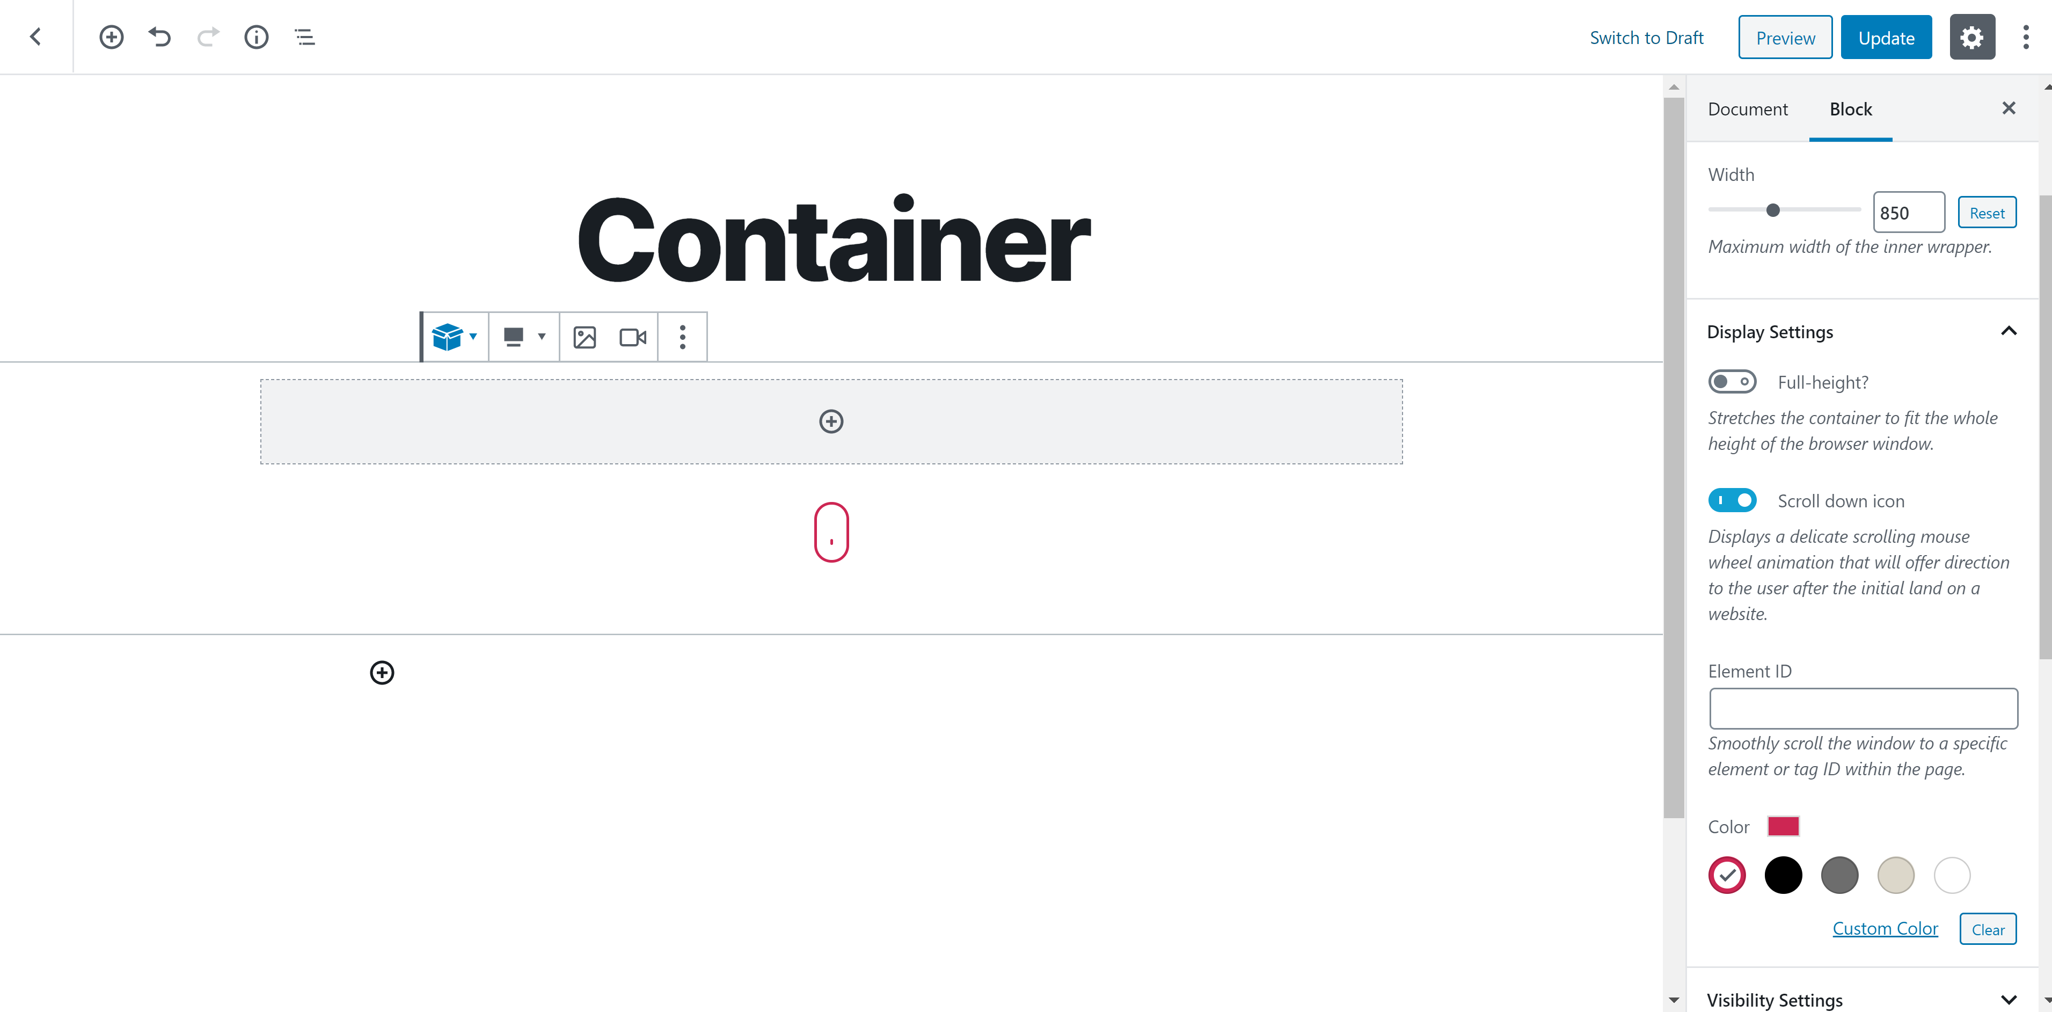Add background image to container block
Image resolution: width=2052 pixels, height=1012 pixels.
(x=584, y=337)
